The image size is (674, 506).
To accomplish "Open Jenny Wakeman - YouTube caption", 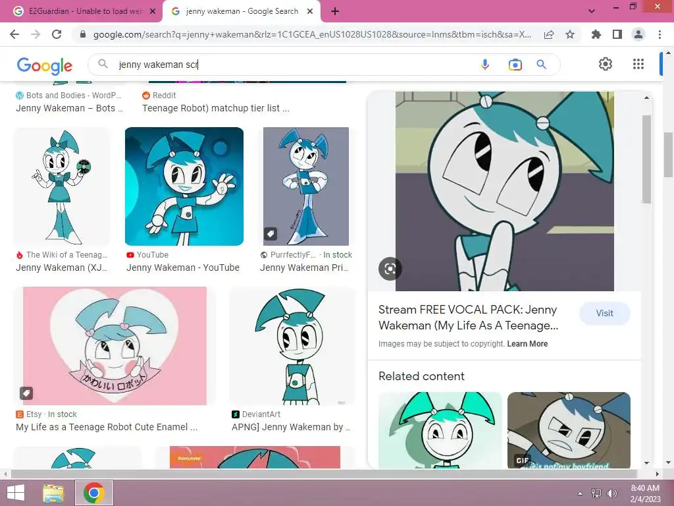I will tap(183, 267).
